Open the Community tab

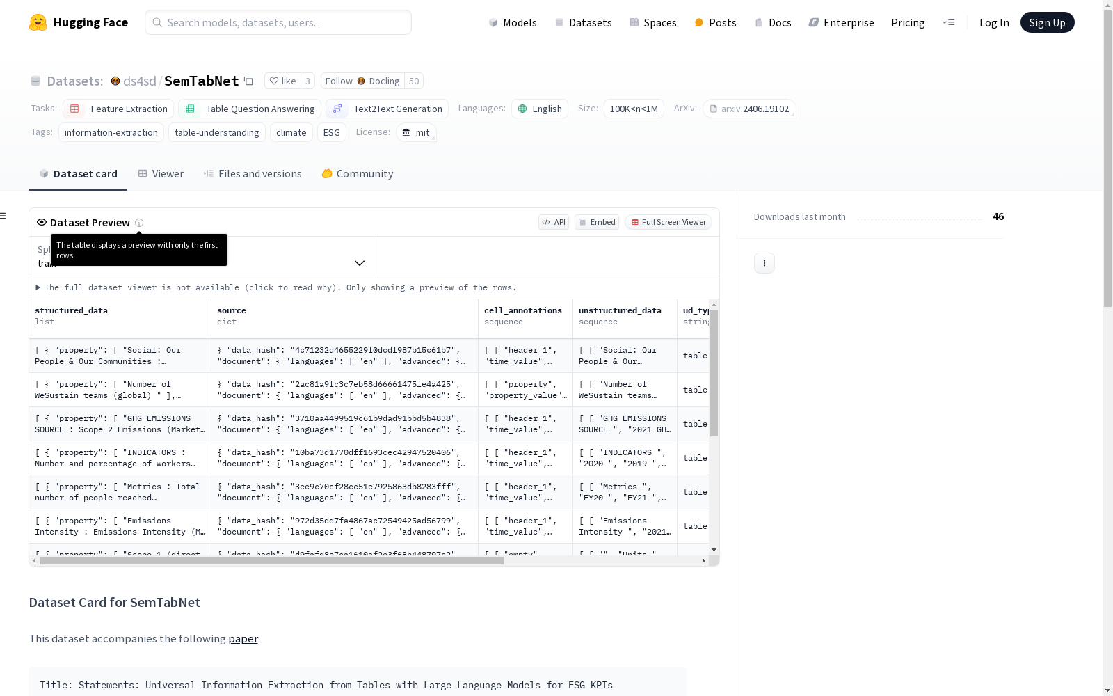point(358,174)
